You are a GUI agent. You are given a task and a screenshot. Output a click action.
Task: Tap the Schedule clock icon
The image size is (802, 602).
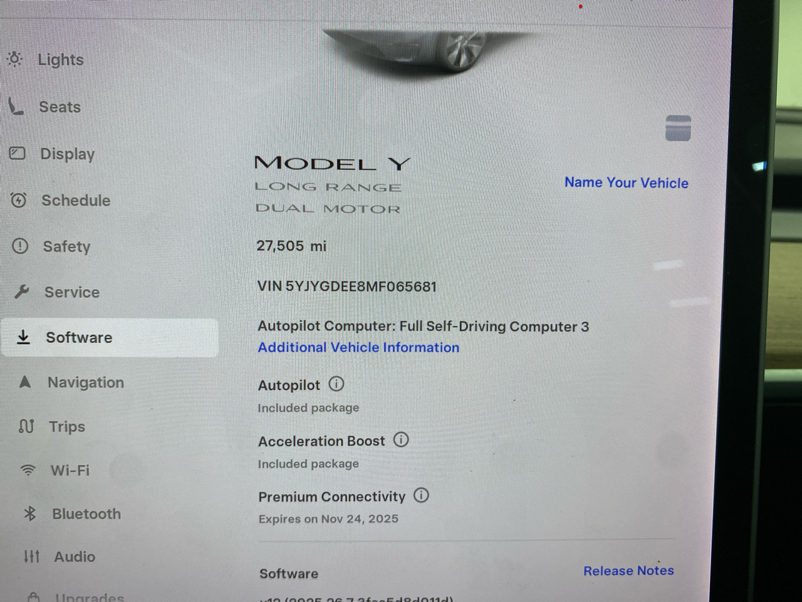pyautogui.click(x=19, y=200)
